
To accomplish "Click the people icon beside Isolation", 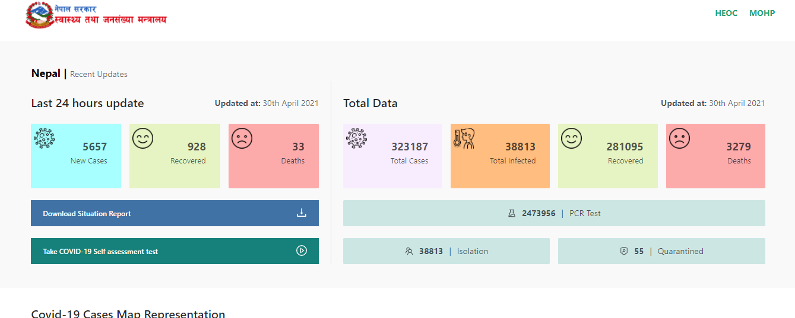I will (408, 251).
